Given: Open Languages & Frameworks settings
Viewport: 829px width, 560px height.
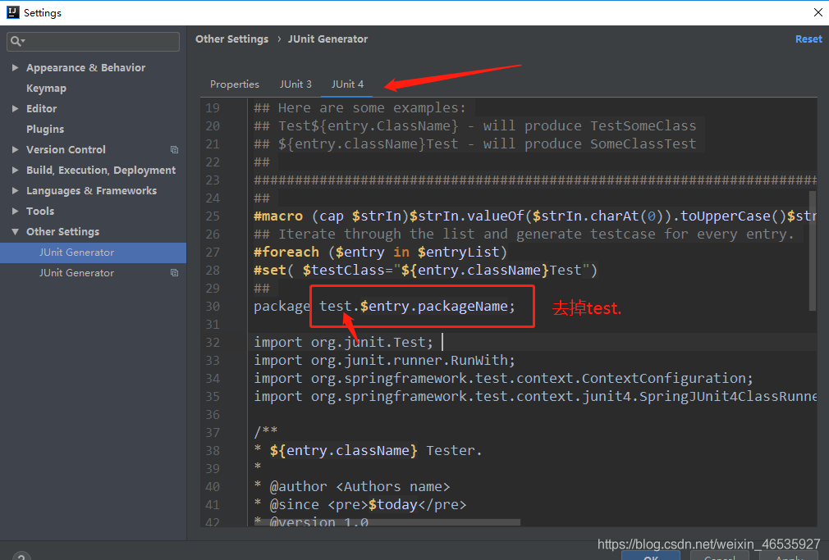Looking at the screenshot, I should click(x=91, y=191).
